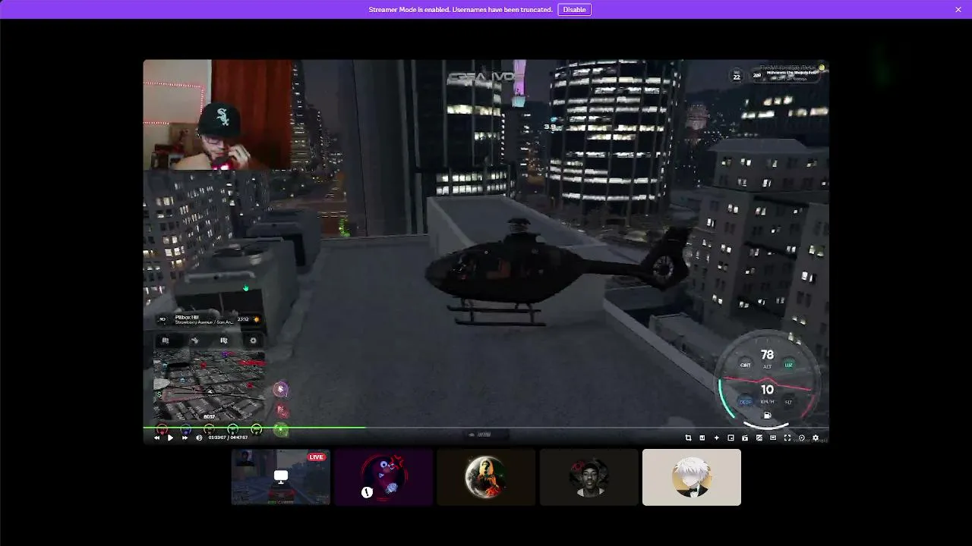The image size is (972, 546).
Task: Switch to theater mode view
Action: (x=773, y=438)
